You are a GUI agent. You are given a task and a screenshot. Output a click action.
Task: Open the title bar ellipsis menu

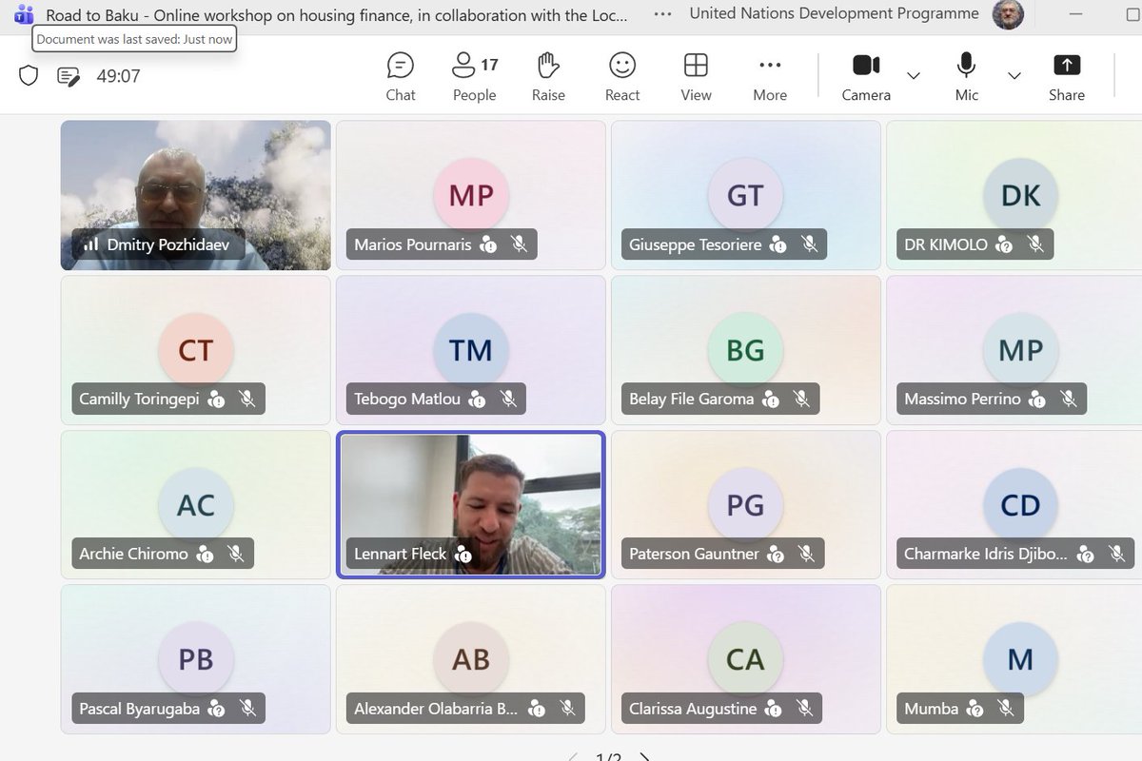pos(664,13)
